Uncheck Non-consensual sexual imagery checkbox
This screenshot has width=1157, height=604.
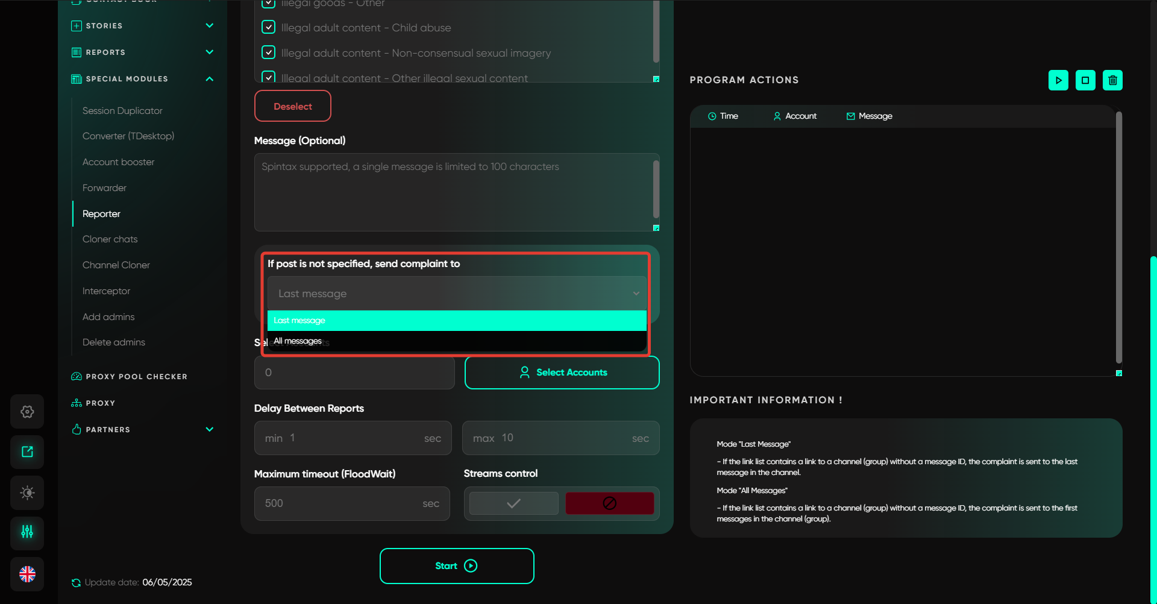coord(269,52)
